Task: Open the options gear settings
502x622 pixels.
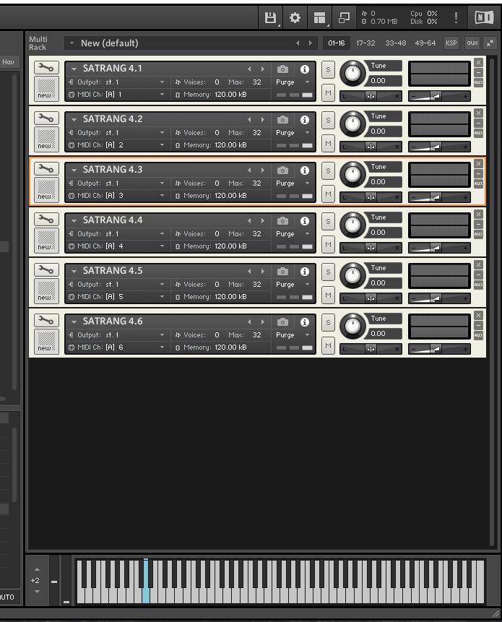Action: point(295,18)
